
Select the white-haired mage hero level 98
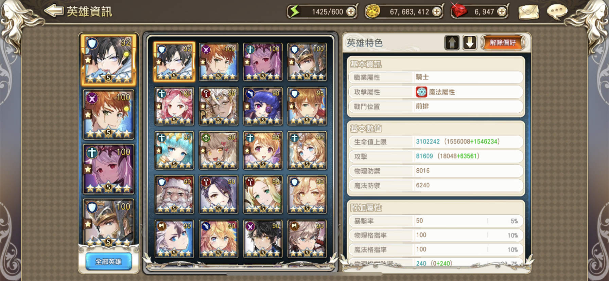pyautogui.click(x=219, y=106)
